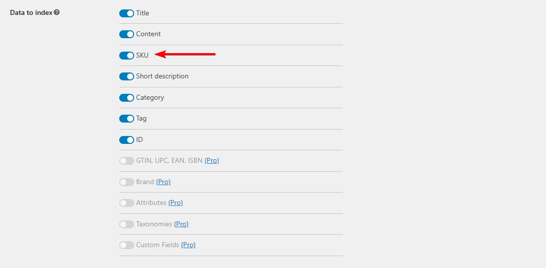Disable the Category toggle
Image resolution: width=546 pixels, height=268 pixels.
(127, 98)
